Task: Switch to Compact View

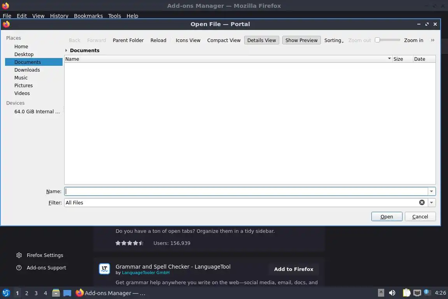Action: (224, 40)
